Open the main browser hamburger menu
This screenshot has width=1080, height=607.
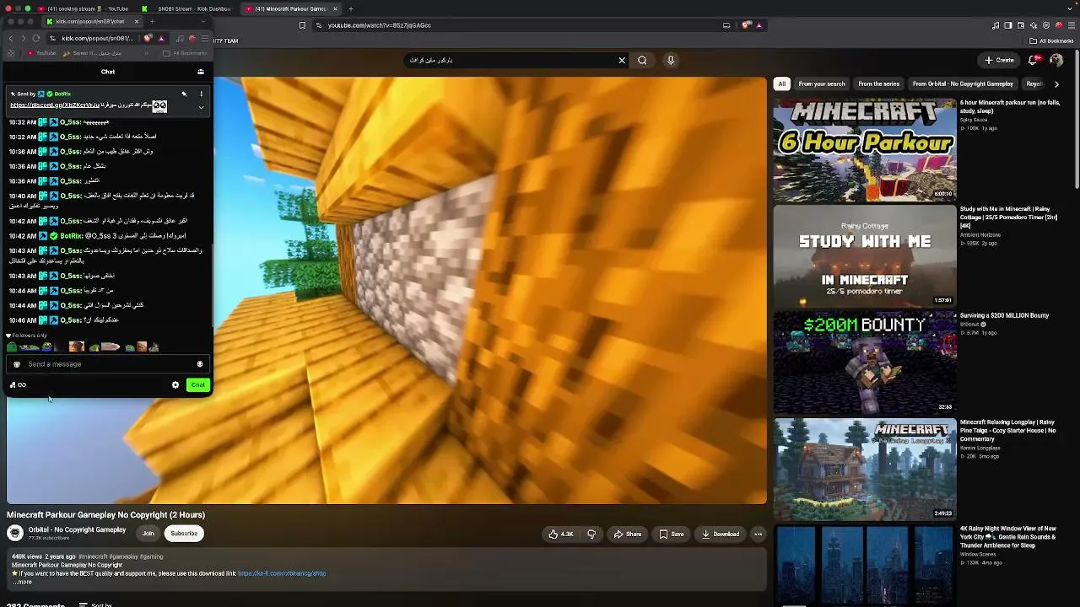(1072, 25)
